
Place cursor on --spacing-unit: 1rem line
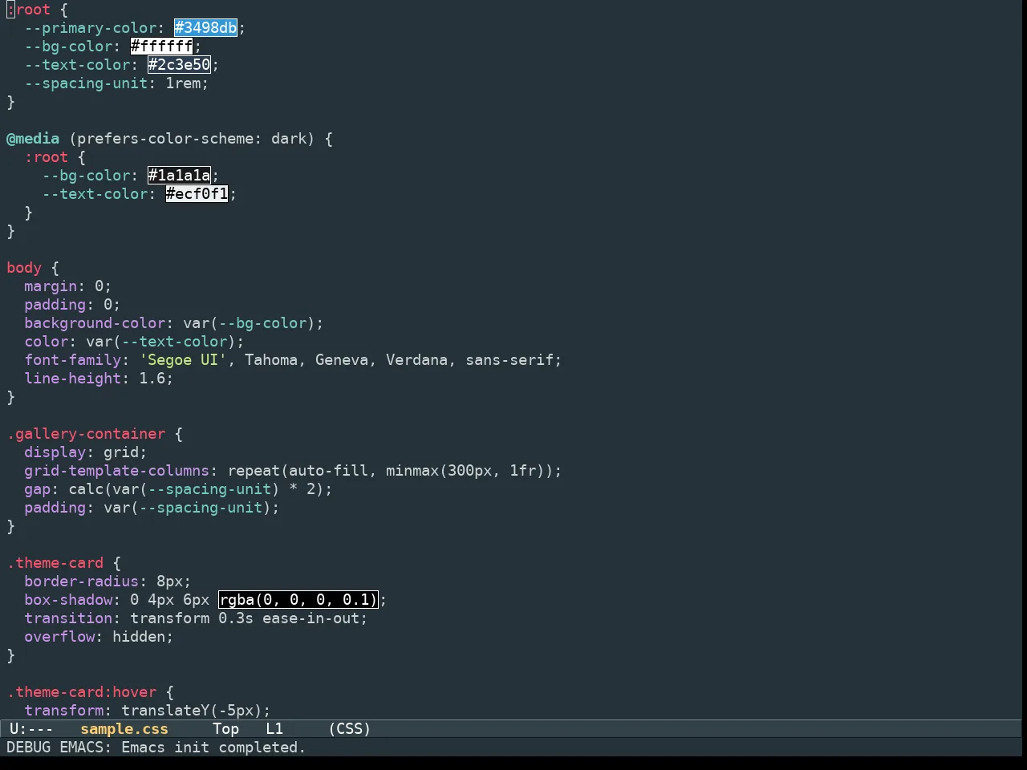(116, 83)
